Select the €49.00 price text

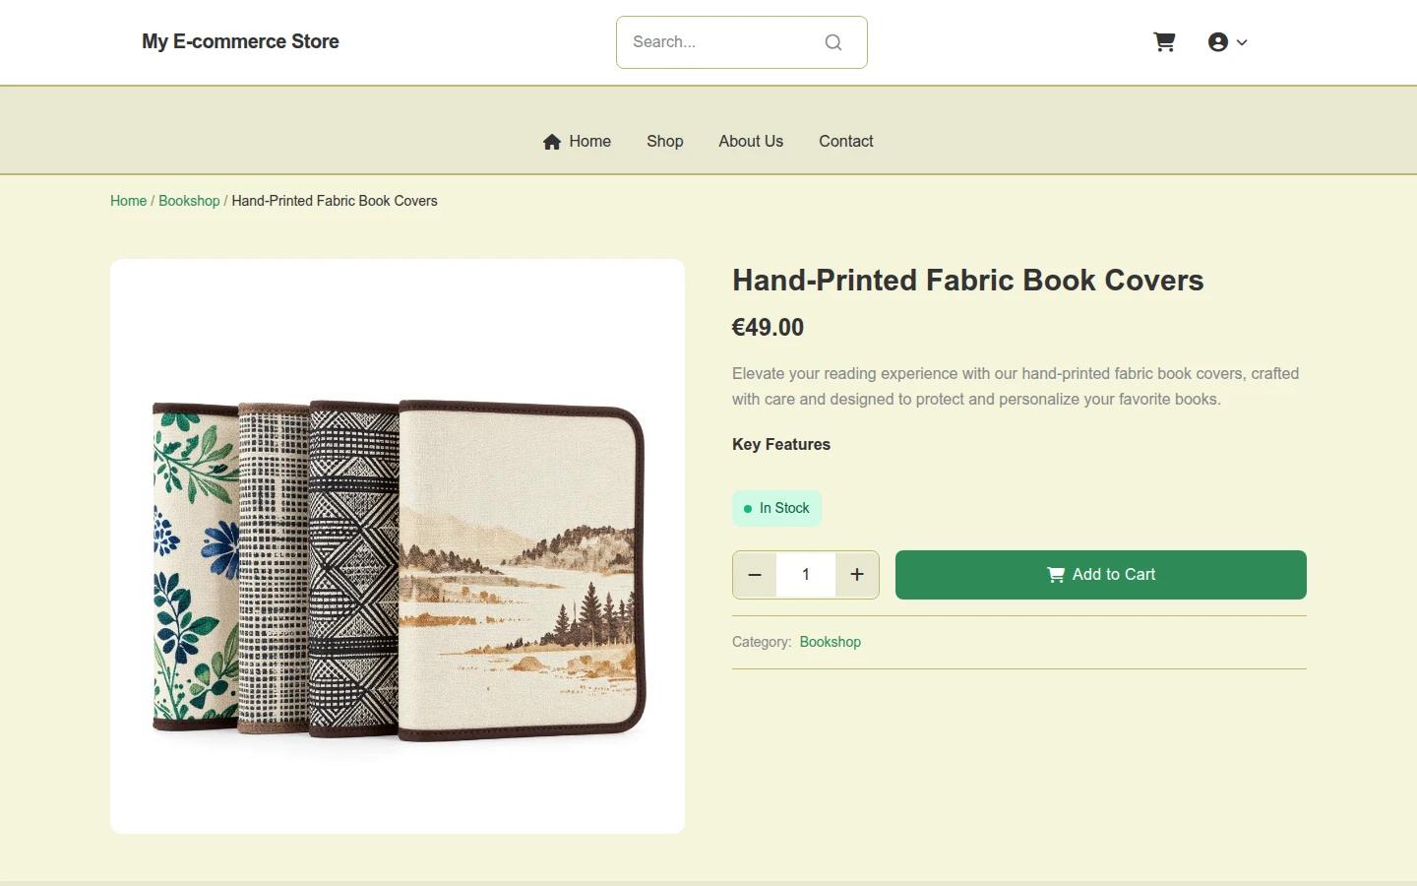point(768,328)
